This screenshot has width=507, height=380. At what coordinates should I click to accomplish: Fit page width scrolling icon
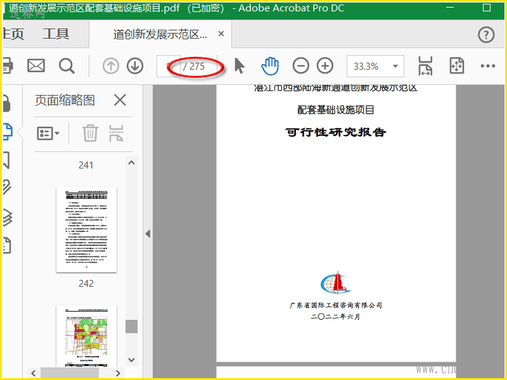[425, 66]
